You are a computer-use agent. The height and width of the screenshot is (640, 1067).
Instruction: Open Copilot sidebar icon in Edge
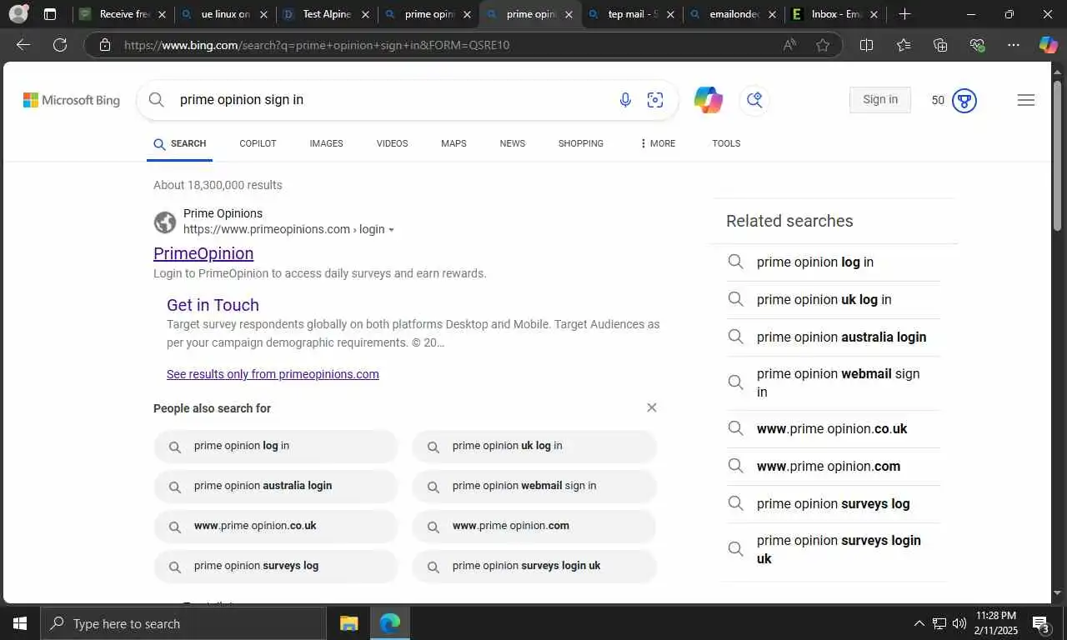coord(1048,45)
